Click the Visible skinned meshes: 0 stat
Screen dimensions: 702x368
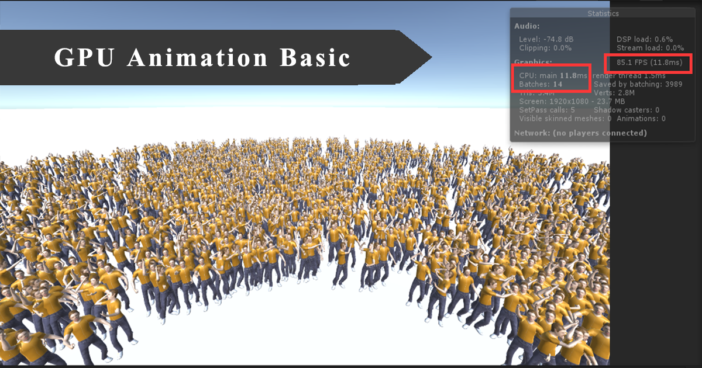point(565,119)
